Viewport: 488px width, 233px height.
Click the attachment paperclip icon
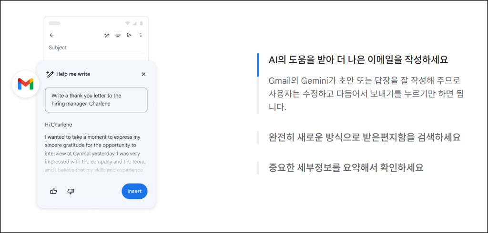[x=118, y=35]
